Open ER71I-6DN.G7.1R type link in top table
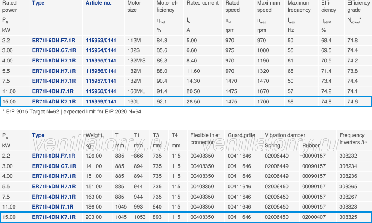The height and width of the screenshot is (223, 372). pyautogui.click(x=54, y=50)
